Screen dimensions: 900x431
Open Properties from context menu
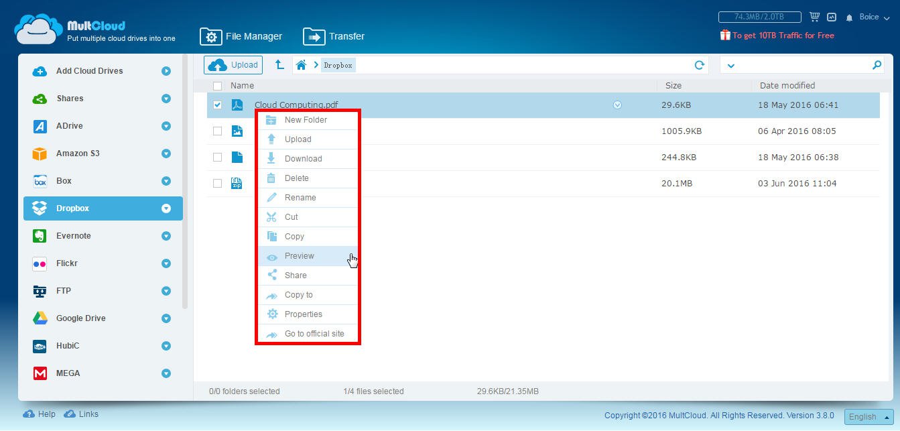coord(308,314)
